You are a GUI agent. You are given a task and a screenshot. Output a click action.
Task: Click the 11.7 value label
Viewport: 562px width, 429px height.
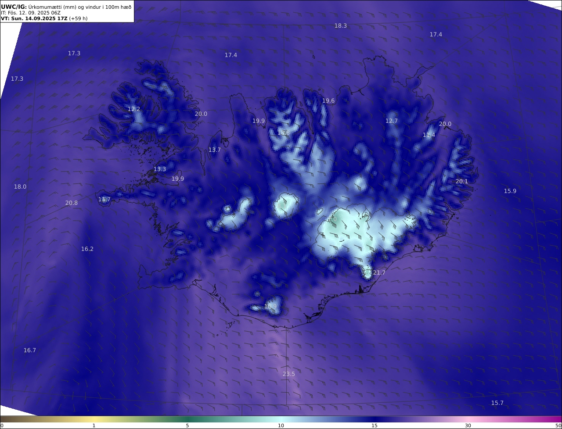click(104, 200)
